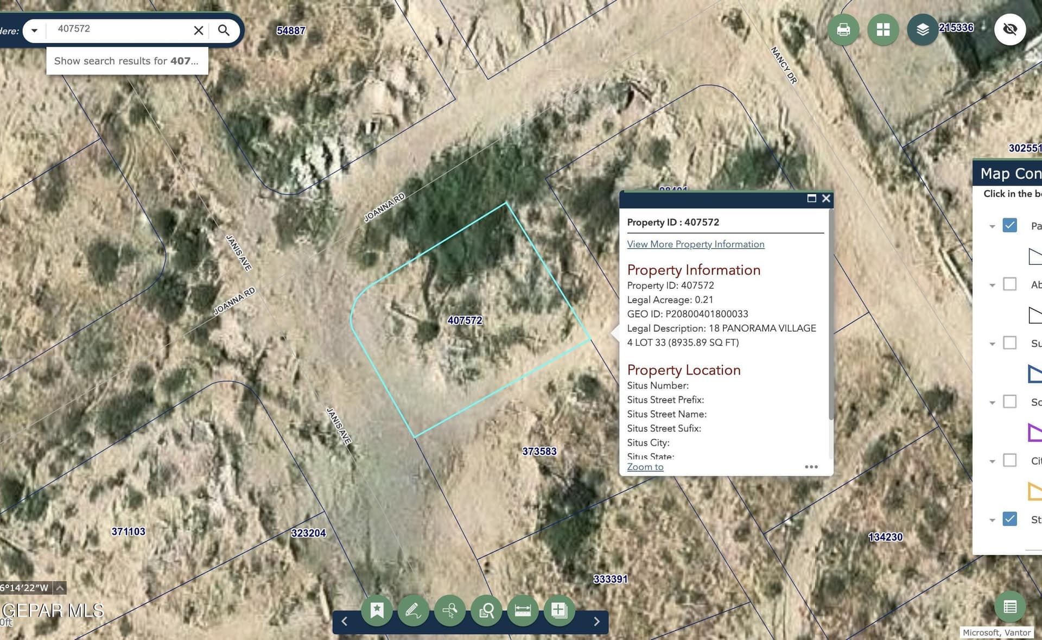Open the Add map layers tool
The image size is (1042, 640).
point(559,610)
